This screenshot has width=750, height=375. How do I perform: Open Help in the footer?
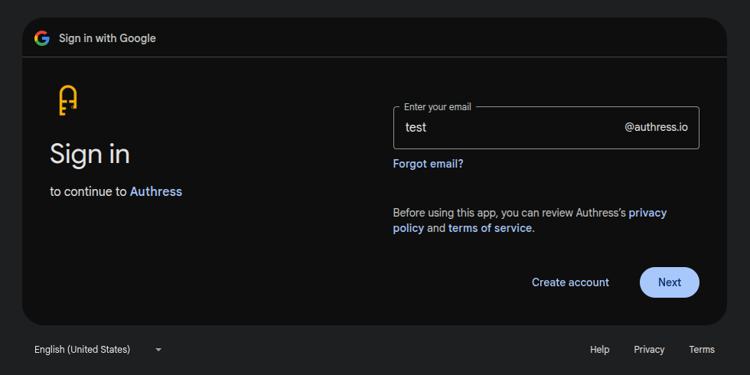click(599, 350)
